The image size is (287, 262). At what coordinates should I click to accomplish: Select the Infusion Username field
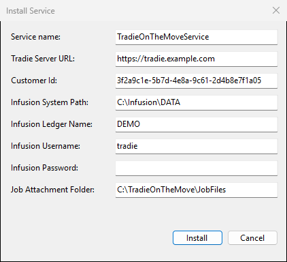coord(197,146)
